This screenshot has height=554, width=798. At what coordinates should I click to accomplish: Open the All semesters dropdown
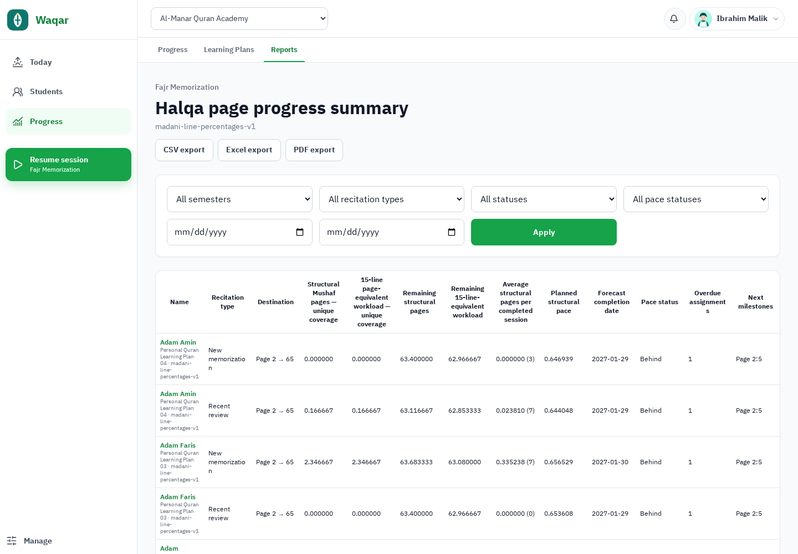(239, 199)
